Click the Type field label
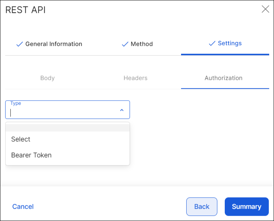274x221 pixels. (16, 103)
